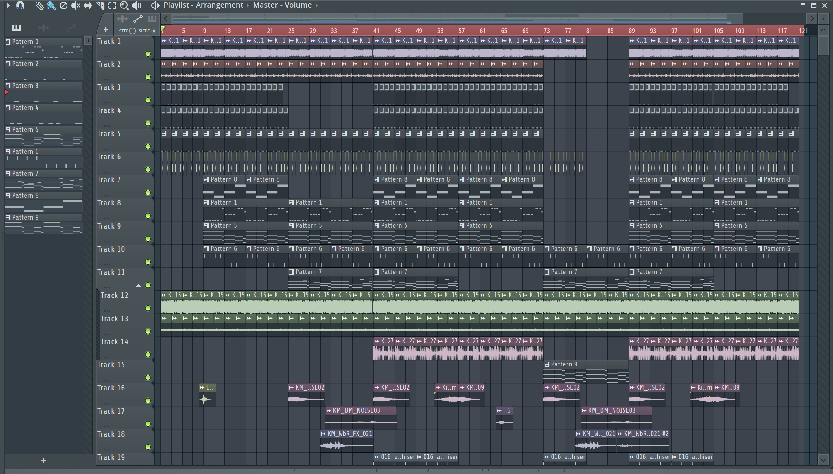Toggle STEP editing mode
The width and height of the screenshot is (833, 474).
coord(132,31)
